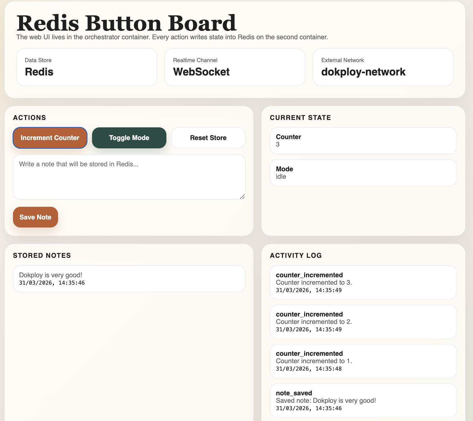The height and width of the screenshot is (421, 473).
Task: Click the Redis Button Board title
Action: tap(126, 23)
